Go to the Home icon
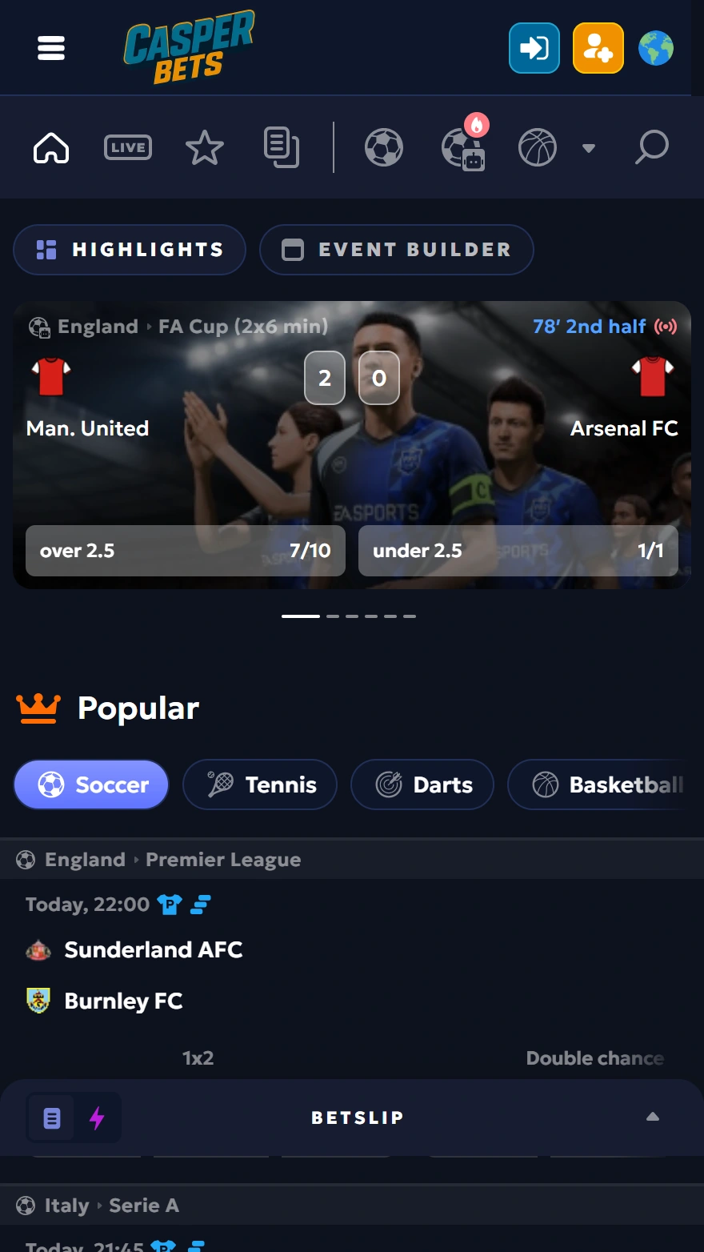Screen dimensions: 704x1252 coord(51,147)
